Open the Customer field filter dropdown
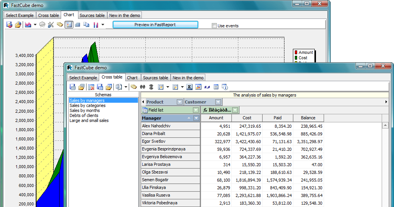Image resolution: width=394 pixels, height=207 pixels. [x=218, y=102]
